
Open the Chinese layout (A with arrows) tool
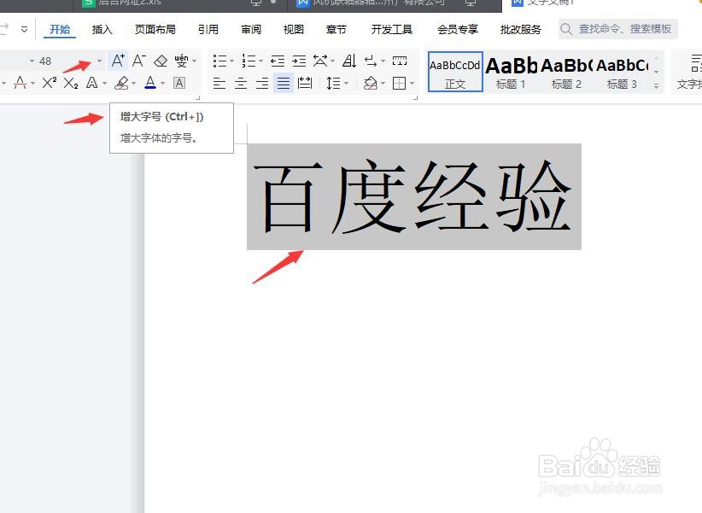(x=320, y=61)
